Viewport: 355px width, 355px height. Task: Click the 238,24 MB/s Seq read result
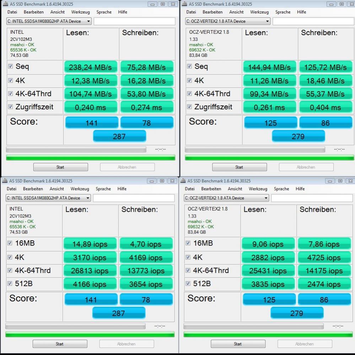[x=91, y=67]
